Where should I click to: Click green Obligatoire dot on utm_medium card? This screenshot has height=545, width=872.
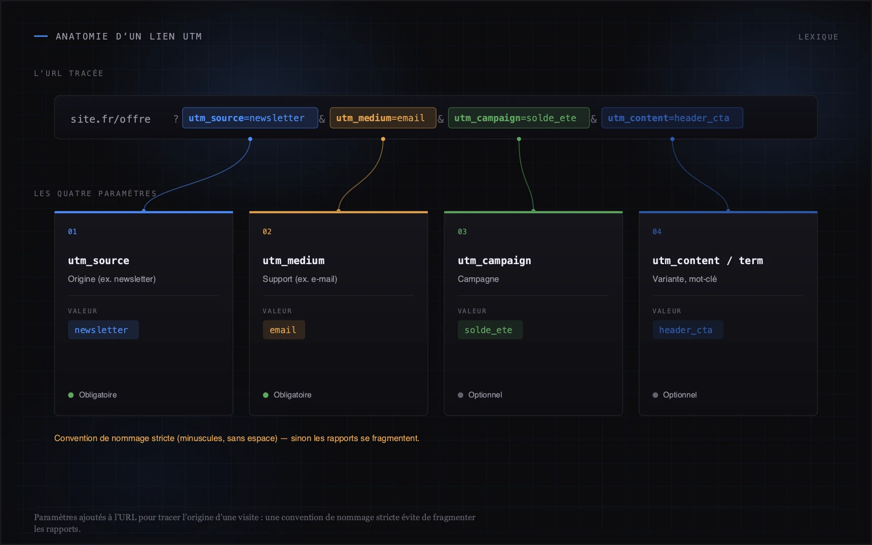[266, 395]
